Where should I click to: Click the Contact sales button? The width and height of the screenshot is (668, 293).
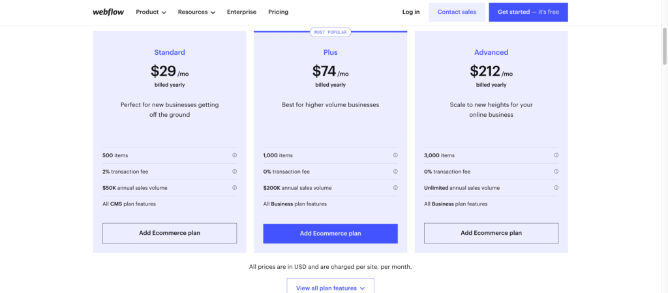pyautogui.click(x=457, y=12)
